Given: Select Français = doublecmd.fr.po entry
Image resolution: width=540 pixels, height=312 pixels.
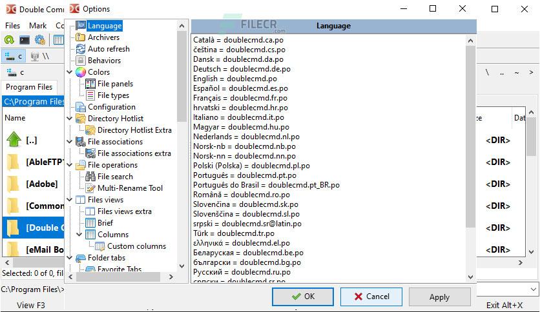Looking at the screenshot, I should pos(240,98).
